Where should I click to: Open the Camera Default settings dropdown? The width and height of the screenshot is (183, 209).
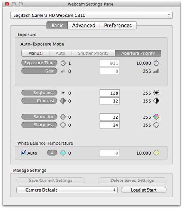point(67,190)
